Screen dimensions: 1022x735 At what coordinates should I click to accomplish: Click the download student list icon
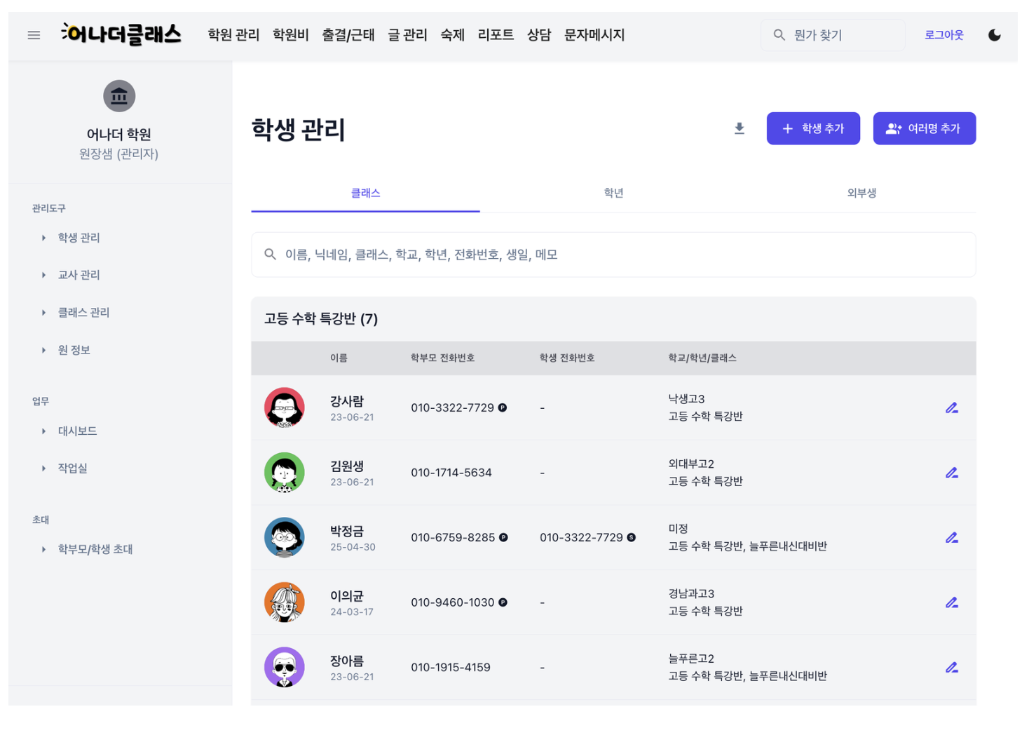(739, 128)
